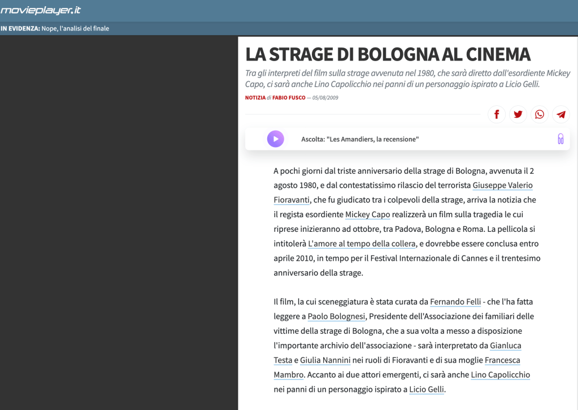Image resolution: width=578 pixels, height=410 pixels.
Task: Click the NOTIZIA category label
Action: pyautogui.click(x=255, y=98)
